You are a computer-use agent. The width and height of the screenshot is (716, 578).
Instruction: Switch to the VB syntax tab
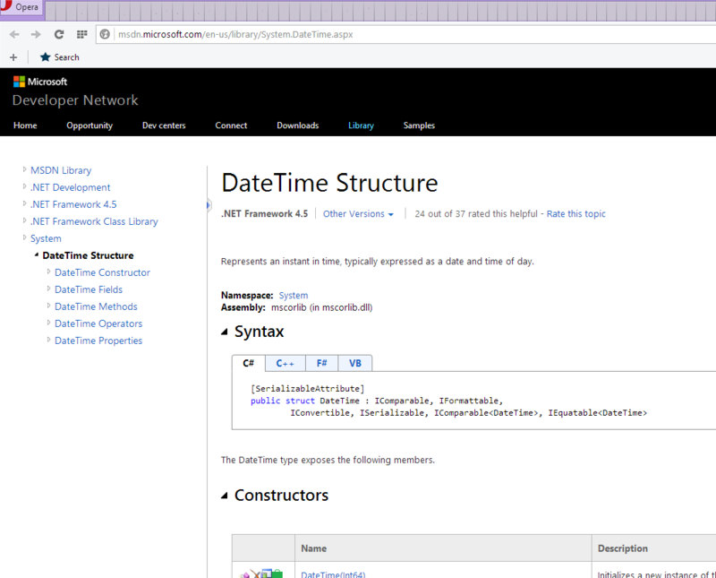pyautogui.click(x=354, y=364)
